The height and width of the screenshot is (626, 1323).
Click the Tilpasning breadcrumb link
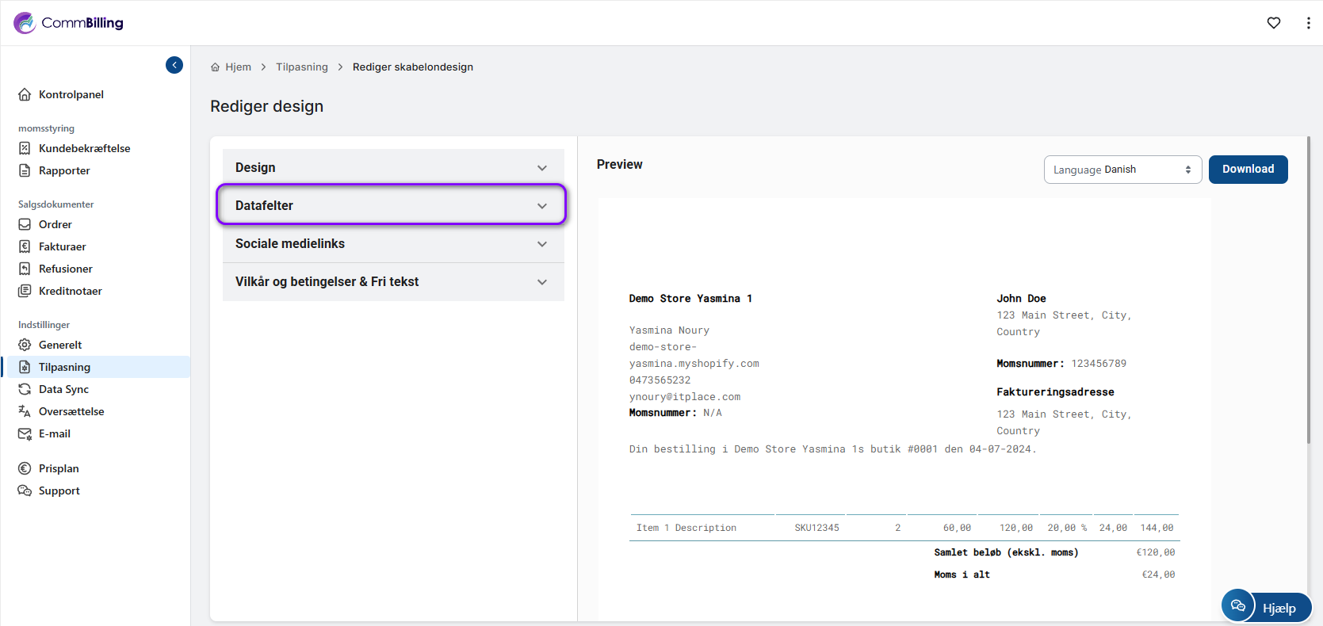[301, 67]
